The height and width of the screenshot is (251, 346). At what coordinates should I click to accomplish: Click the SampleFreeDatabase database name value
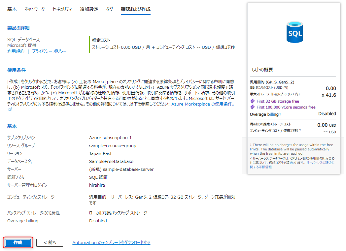pos(111,161)
